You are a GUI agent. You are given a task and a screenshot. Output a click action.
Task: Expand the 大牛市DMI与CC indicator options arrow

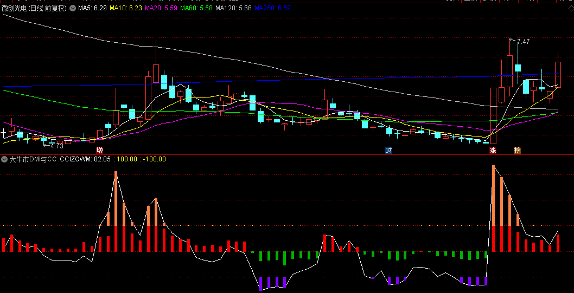tap(4, 159)
